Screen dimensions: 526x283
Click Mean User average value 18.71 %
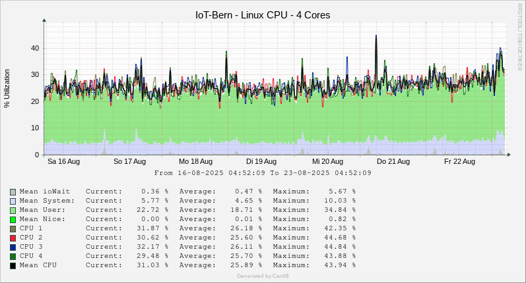point(246,210)
